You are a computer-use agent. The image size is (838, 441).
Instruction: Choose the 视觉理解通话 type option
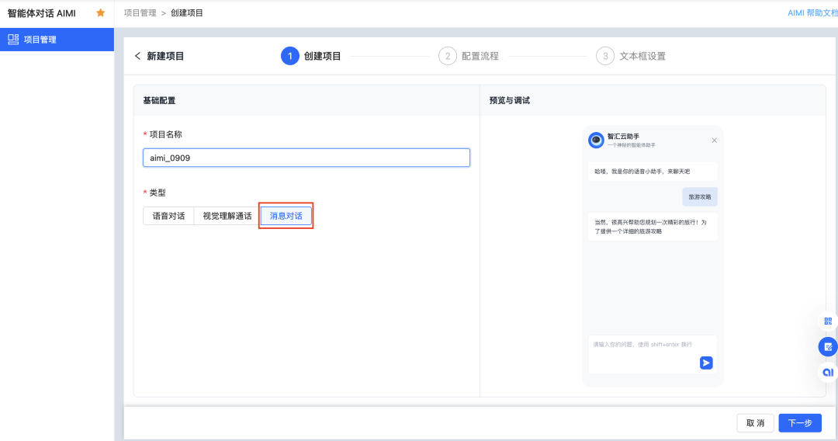point(227,216)
